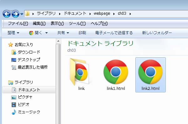The width and height of the screenshot is (188, 124).
Task: Click the navigation pane scroll up arrow
Action: point(58,41)
